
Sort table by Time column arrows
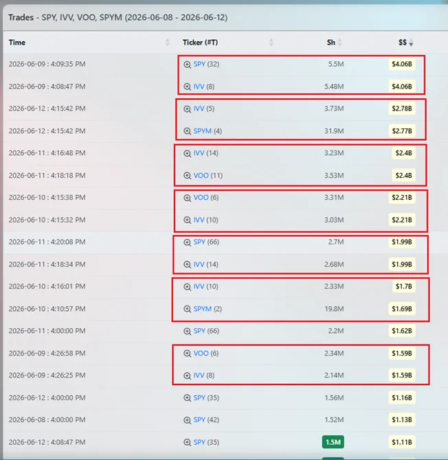[168, 43]
